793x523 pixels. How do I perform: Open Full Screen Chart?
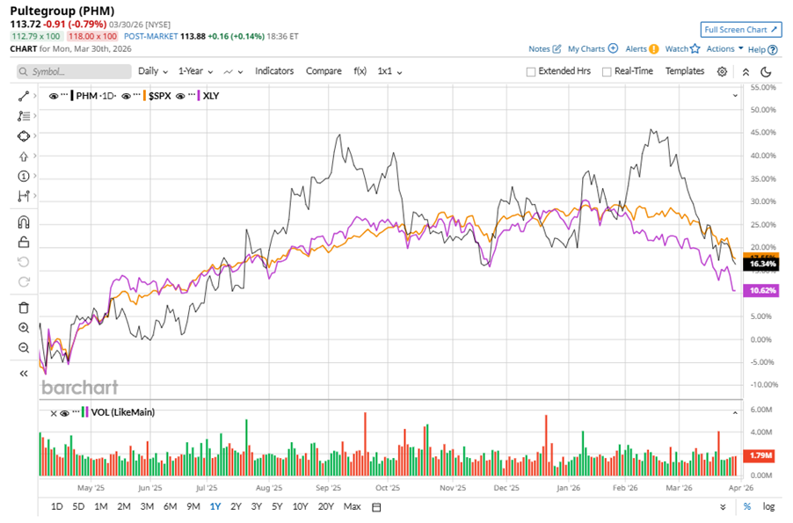pos(741,30)
